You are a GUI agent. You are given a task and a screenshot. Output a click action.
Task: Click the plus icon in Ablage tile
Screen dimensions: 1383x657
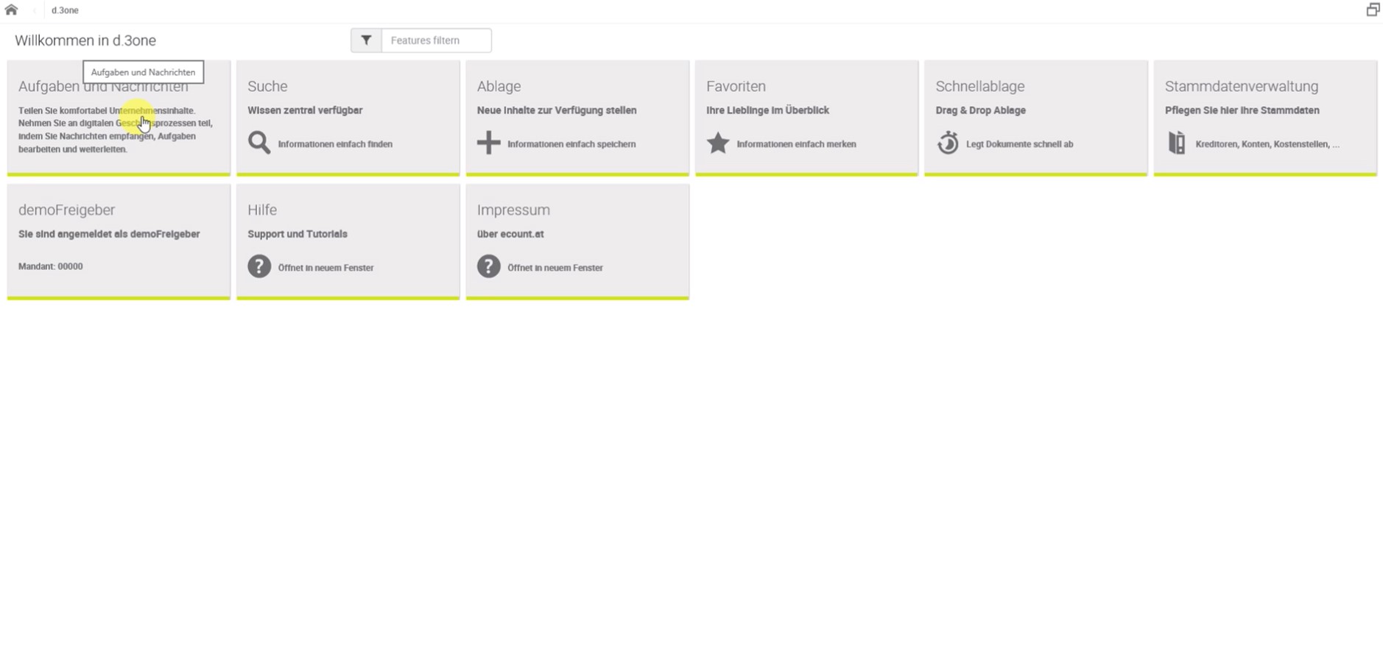[488, 143]
